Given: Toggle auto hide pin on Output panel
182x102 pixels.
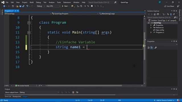Looking at the screenshot, I should click(174, 89).
